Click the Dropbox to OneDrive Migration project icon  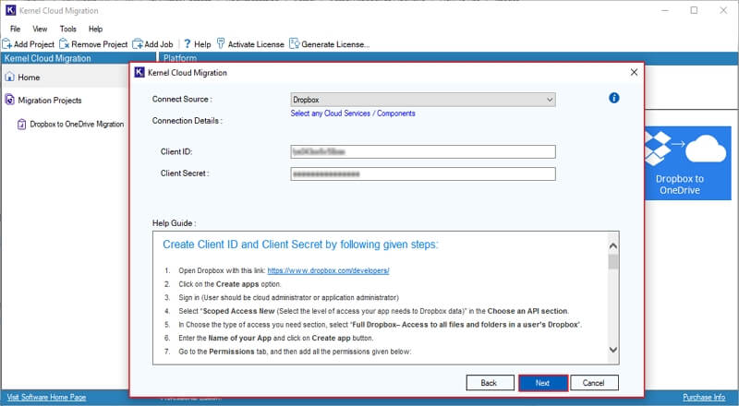[x=21, y=125]
